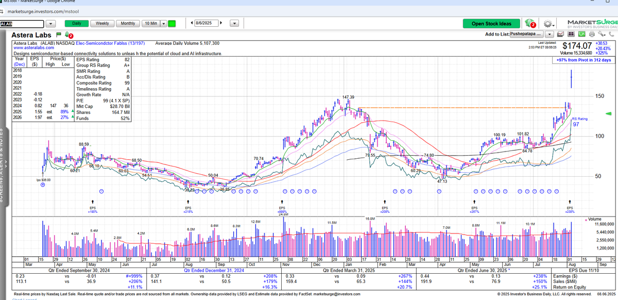Screen dimensions: 618x300
Task: Select the Weekly chart interval
Action: 102,23
